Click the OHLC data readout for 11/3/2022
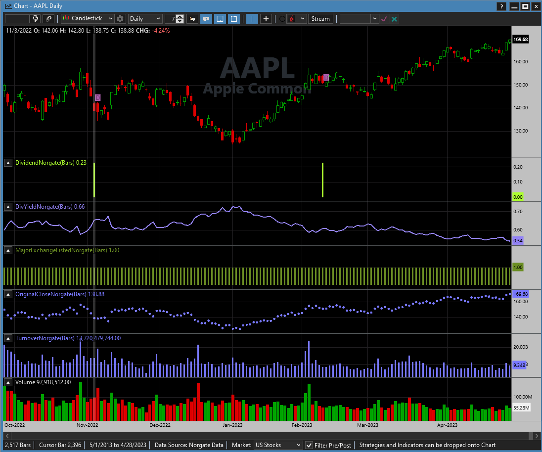 click(x=88, y=30)
